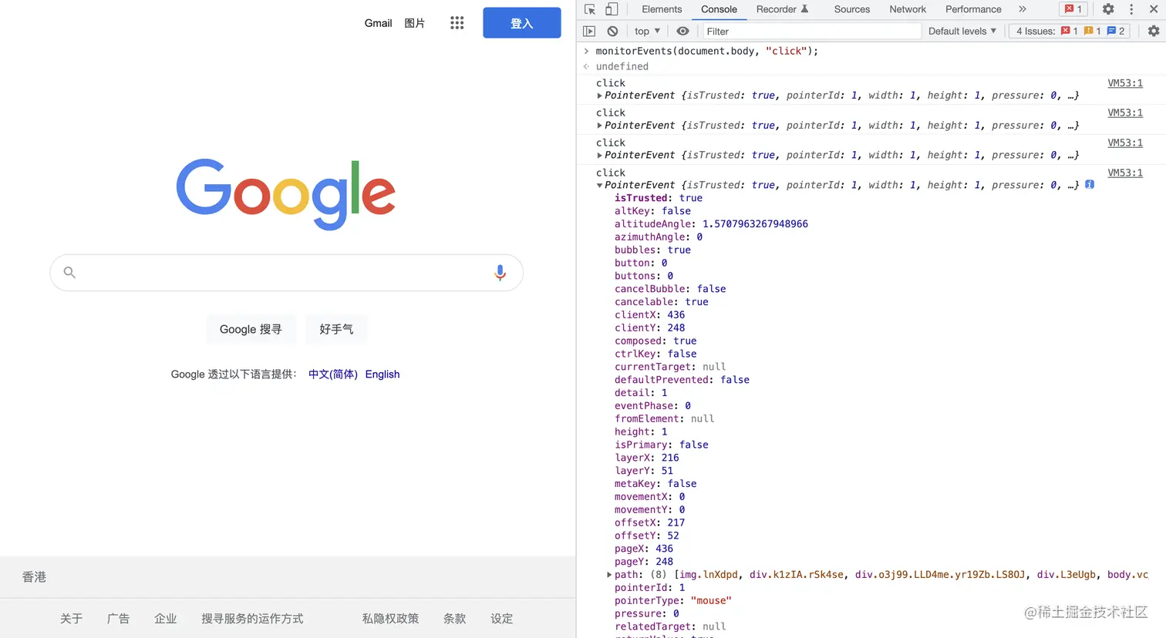The width and height of the screenshot is (1166, 638).
Task: Show more DevTools tabs via chevron
Action: click(1023, 9)
